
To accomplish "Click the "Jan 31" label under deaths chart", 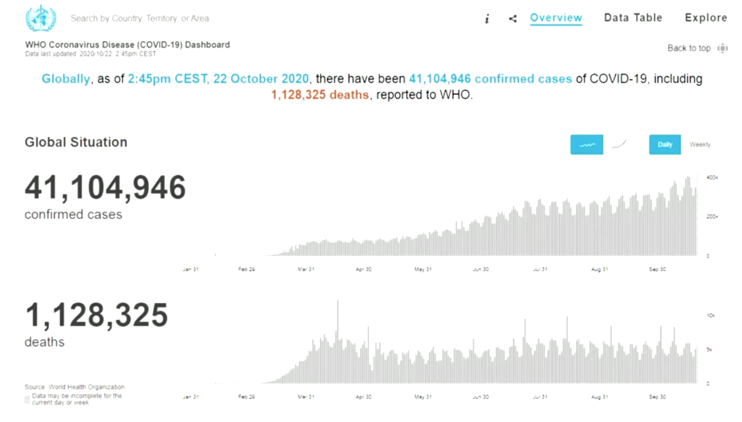I will (x=191, y=397).
